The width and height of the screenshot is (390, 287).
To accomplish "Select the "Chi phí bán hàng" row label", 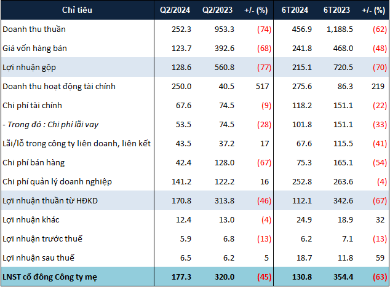I will [36, 162].
